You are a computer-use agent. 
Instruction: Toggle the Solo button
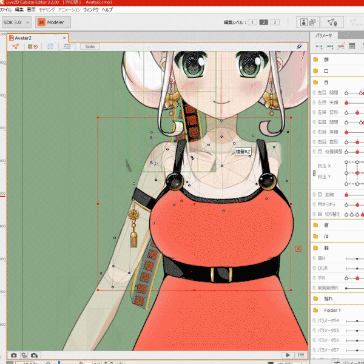(90, 47)
